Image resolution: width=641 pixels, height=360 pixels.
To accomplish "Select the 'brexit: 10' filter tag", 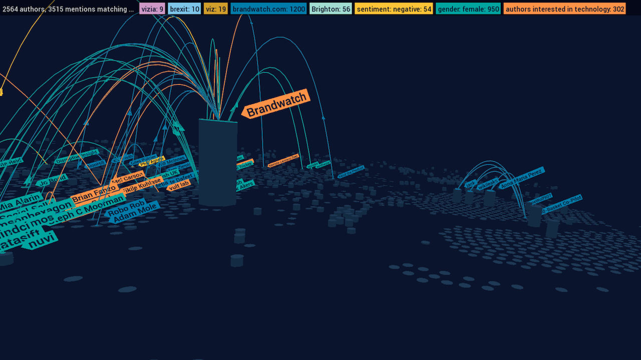I will [184, 9].
